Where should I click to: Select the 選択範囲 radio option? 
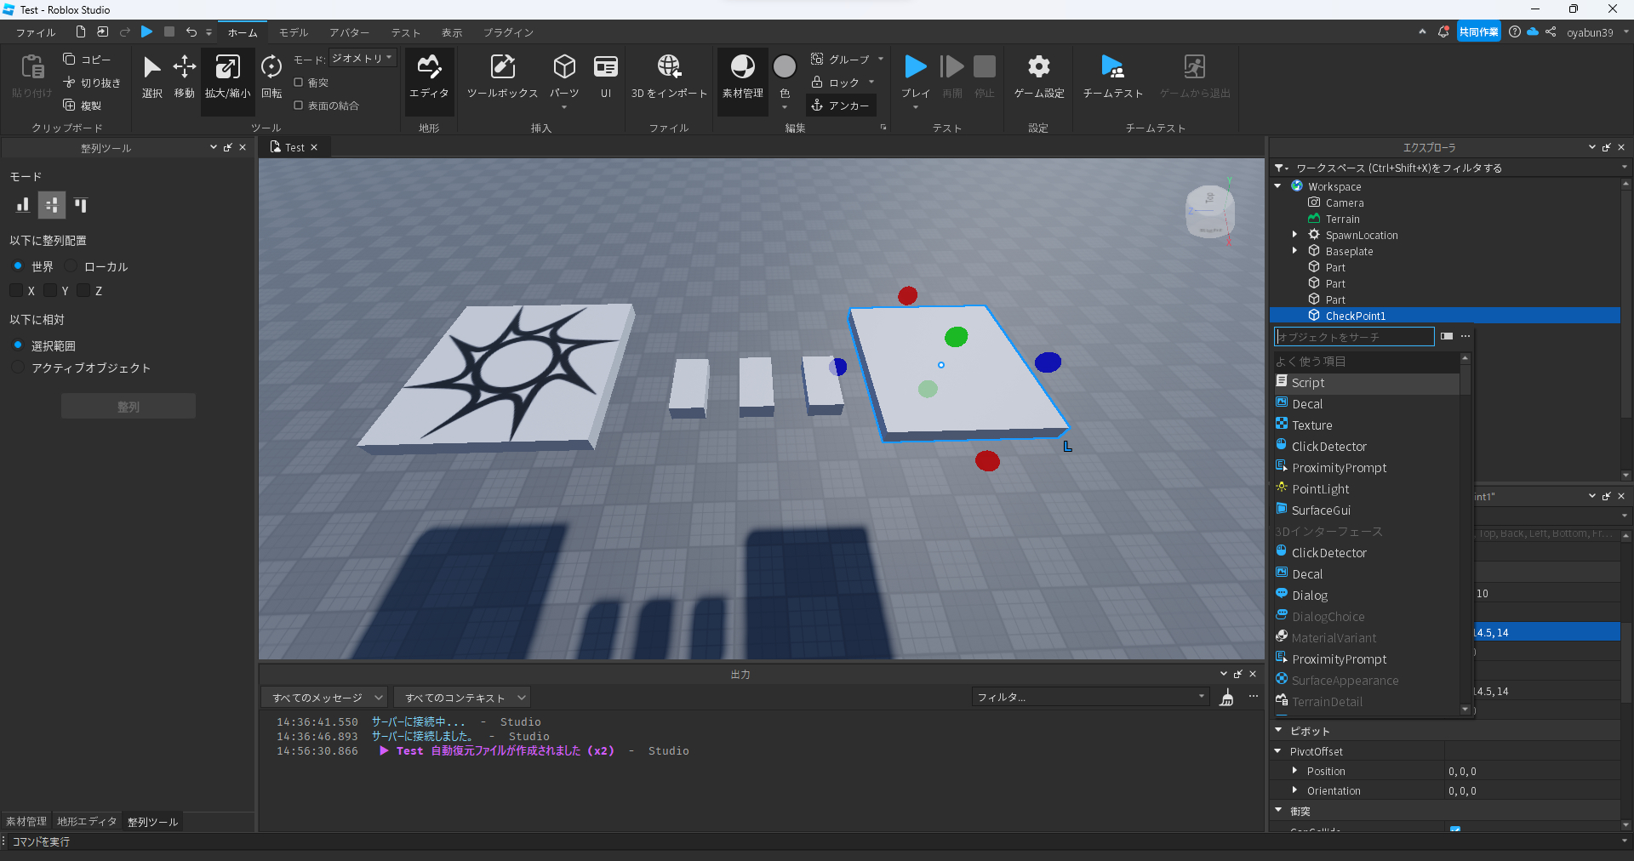tap(18, 345)
